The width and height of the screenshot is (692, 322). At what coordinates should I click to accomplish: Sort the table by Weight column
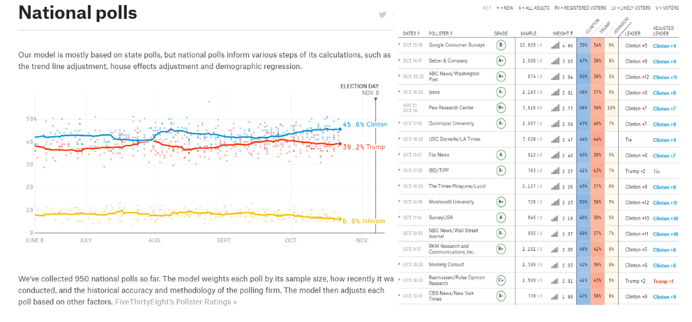(x=562, y=33)
